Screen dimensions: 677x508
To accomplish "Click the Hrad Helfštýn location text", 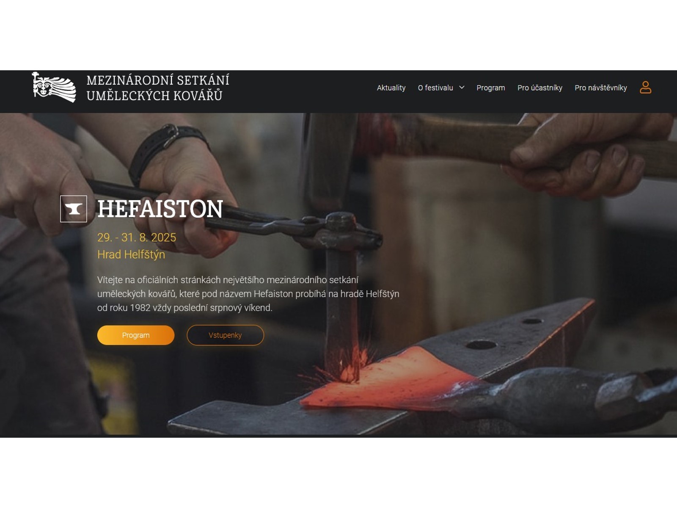I will coord(131,254).
